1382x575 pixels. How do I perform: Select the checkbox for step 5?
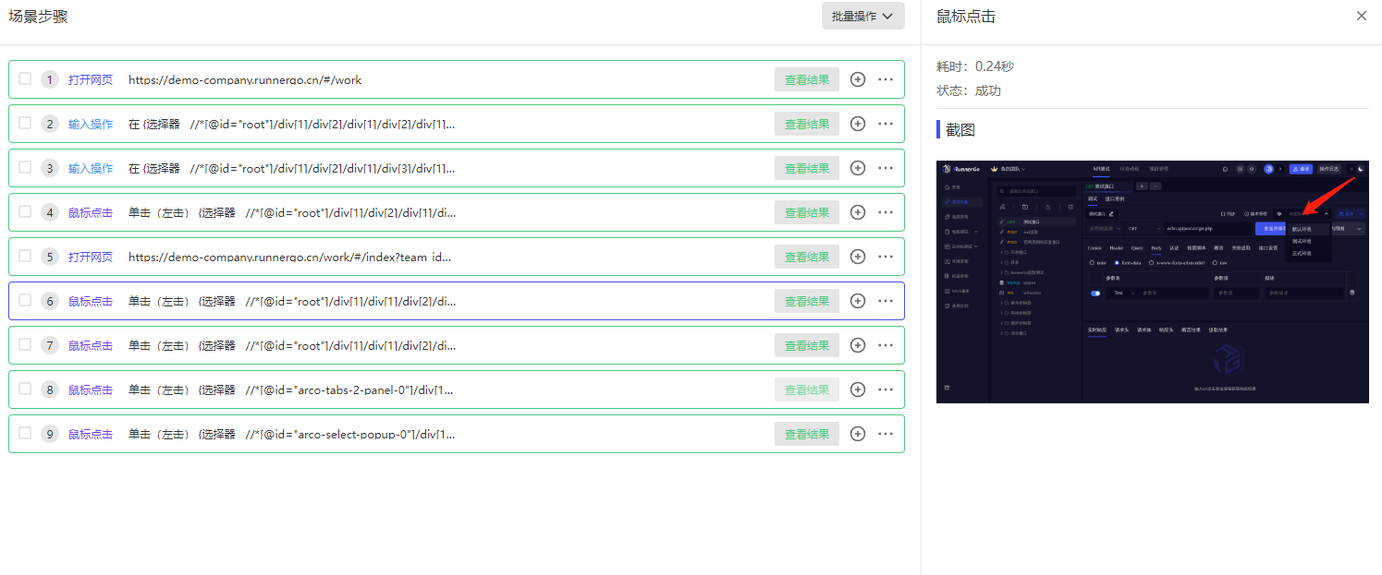coord(25,256)
